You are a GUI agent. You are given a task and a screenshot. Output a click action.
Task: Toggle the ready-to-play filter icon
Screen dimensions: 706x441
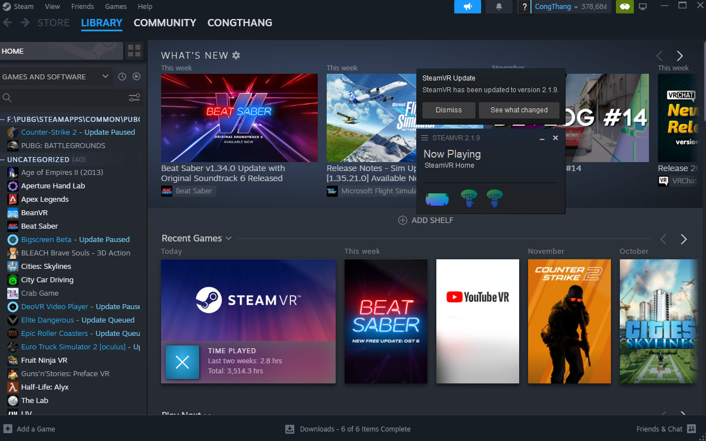[137, 77]
